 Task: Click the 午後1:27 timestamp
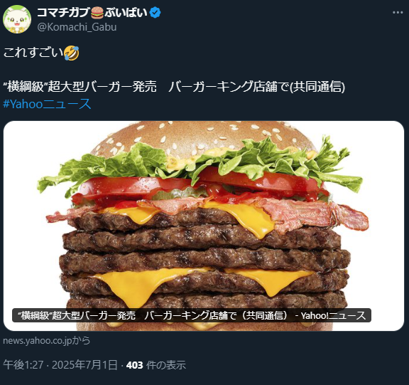(23, 365)
